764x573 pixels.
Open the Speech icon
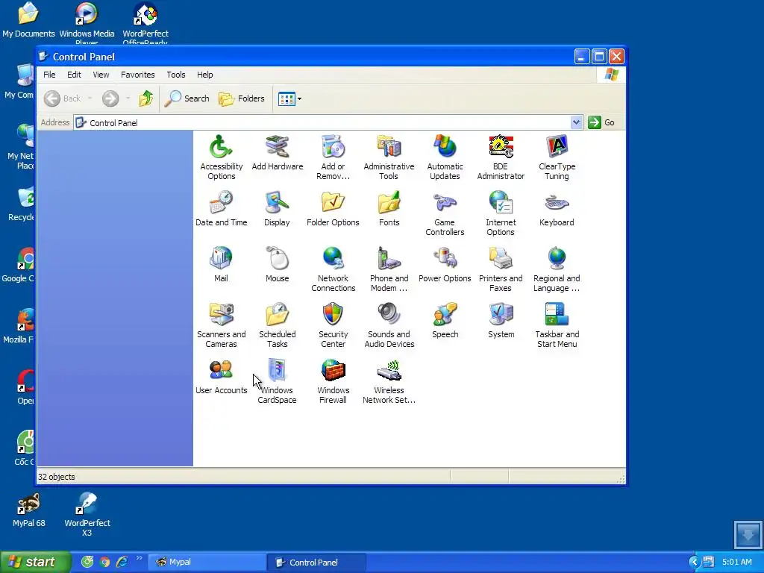click(445, 321)
